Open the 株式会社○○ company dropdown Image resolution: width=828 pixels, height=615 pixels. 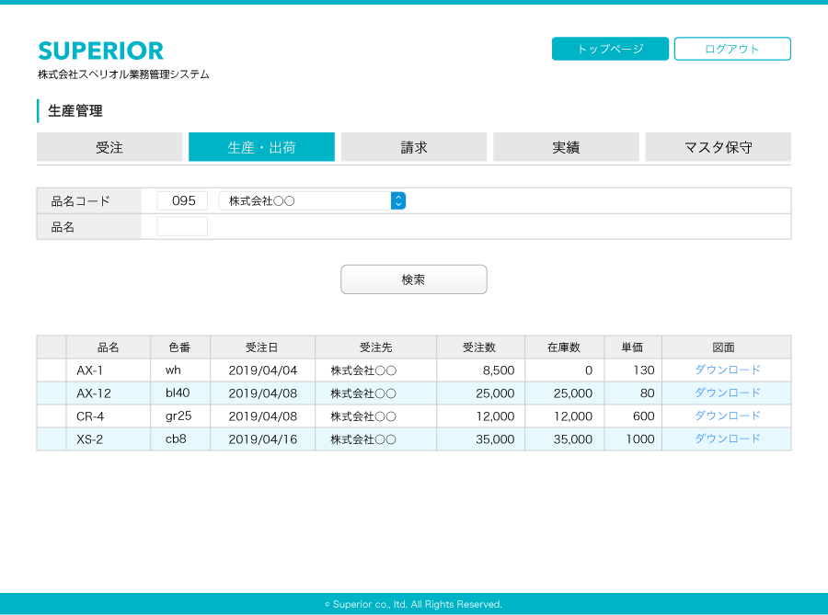pyautogui.click(x=312, y=200)
